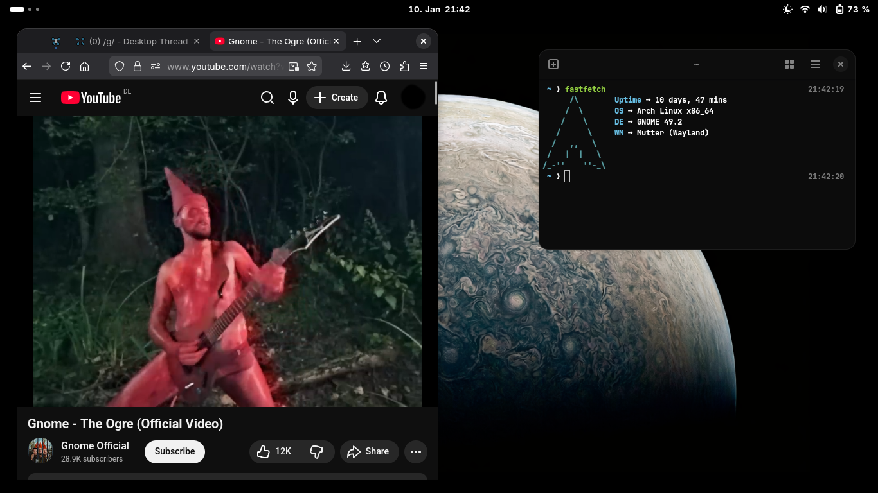The width and height of the screenshot is (878, 493).
Task: Click the Wi-Fi icon in top bar
Action: tap(805, 10)
